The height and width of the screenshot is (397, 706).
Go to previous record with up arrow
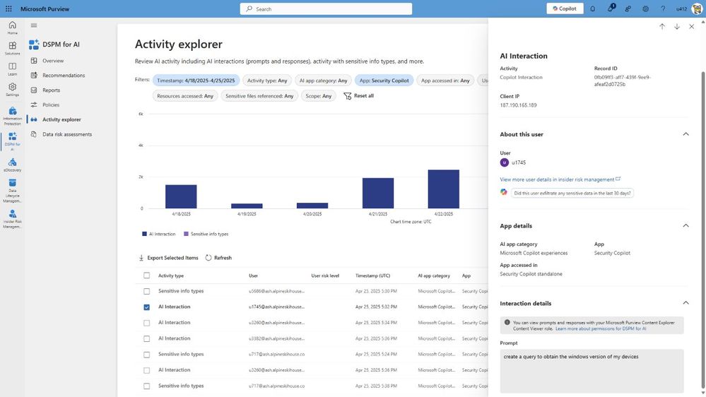(x=662, y=27)
